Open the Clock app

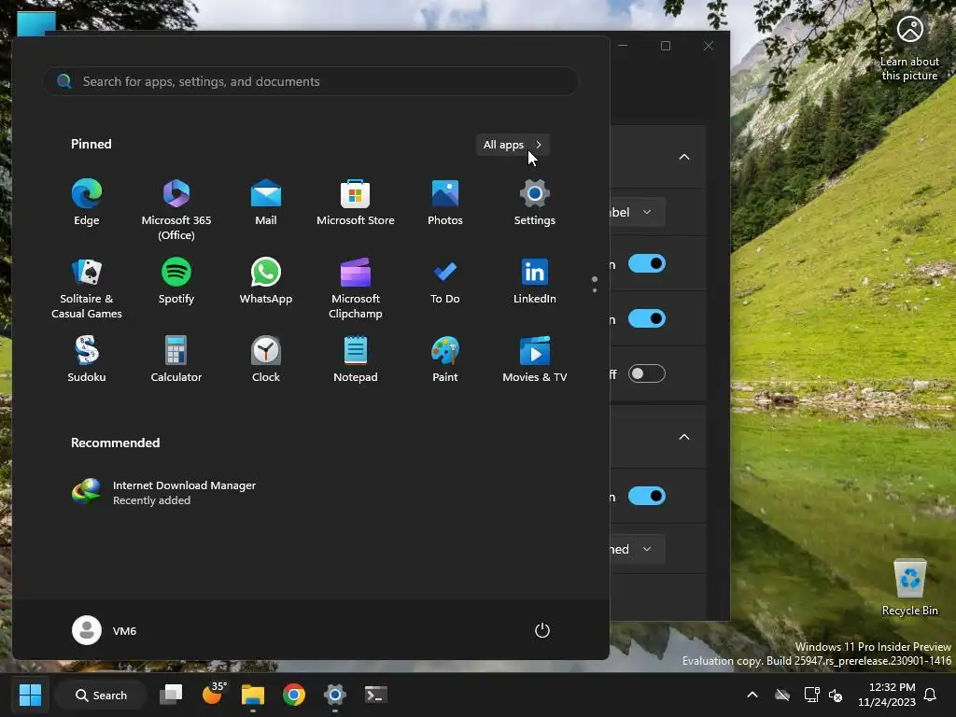[266, 359]
